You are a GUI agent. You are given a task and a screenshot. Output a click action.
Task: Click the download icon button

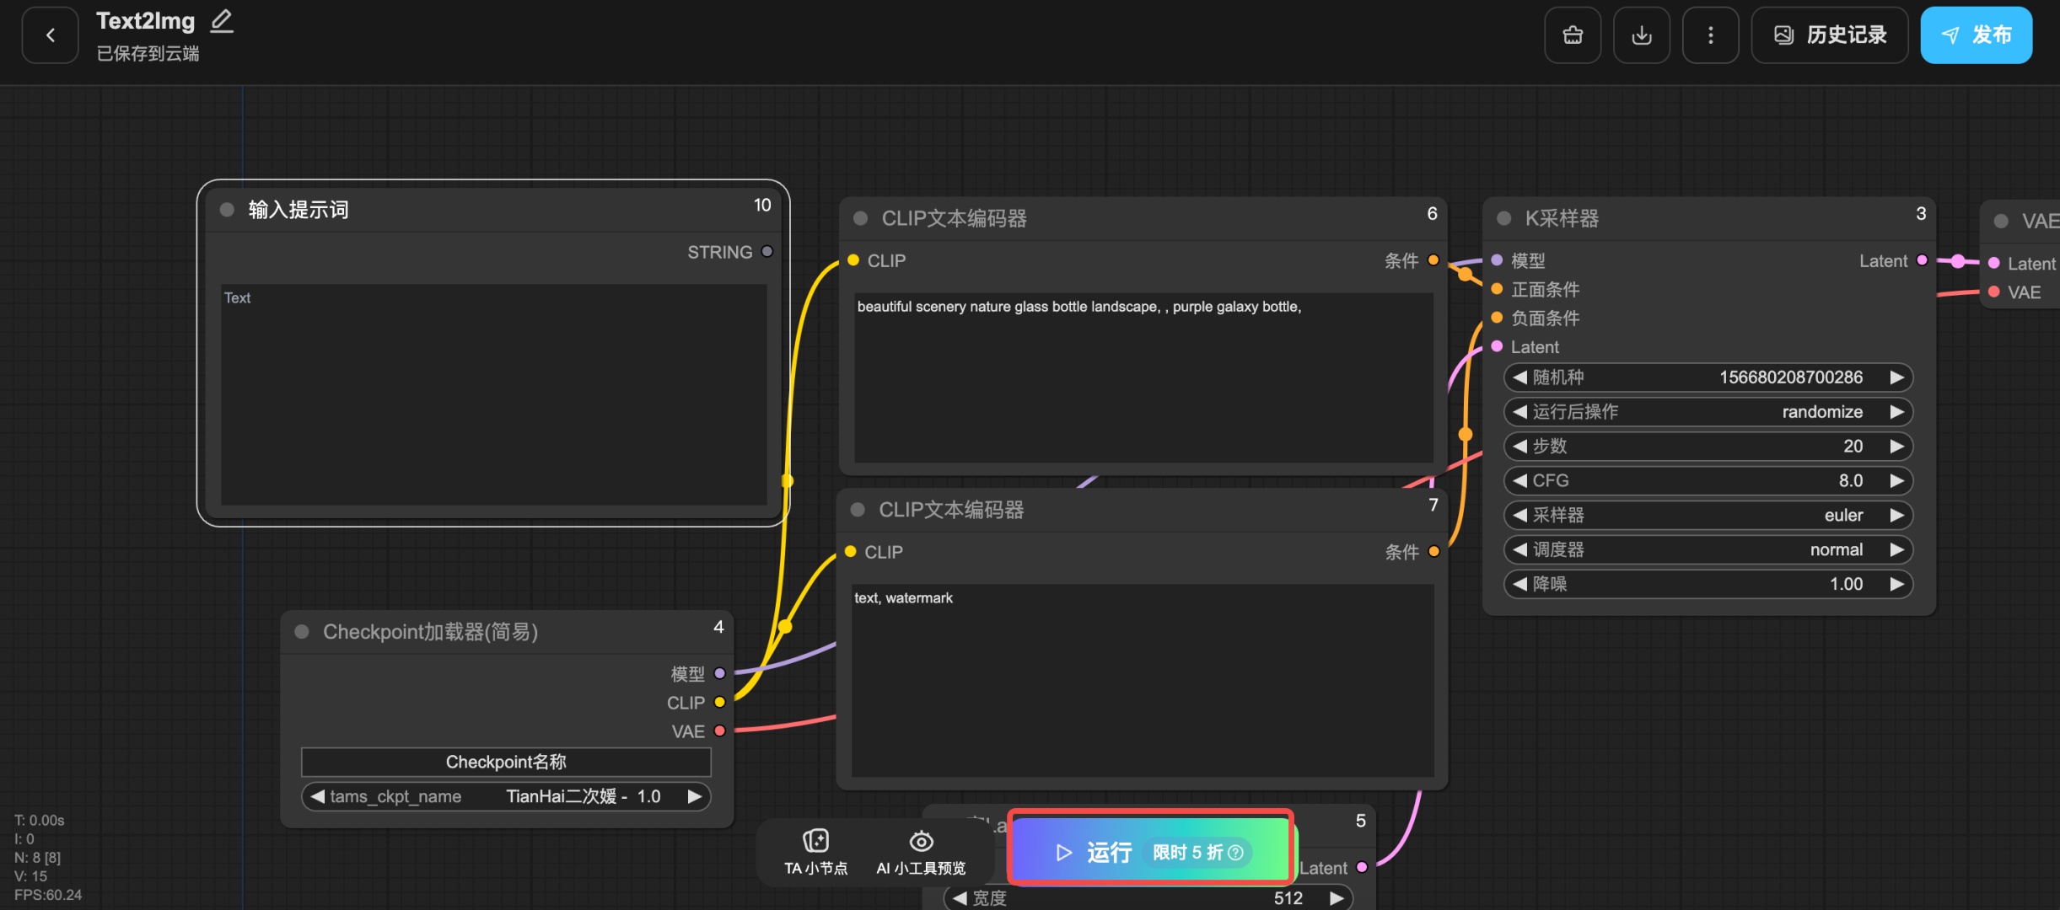click(1642, 35)
